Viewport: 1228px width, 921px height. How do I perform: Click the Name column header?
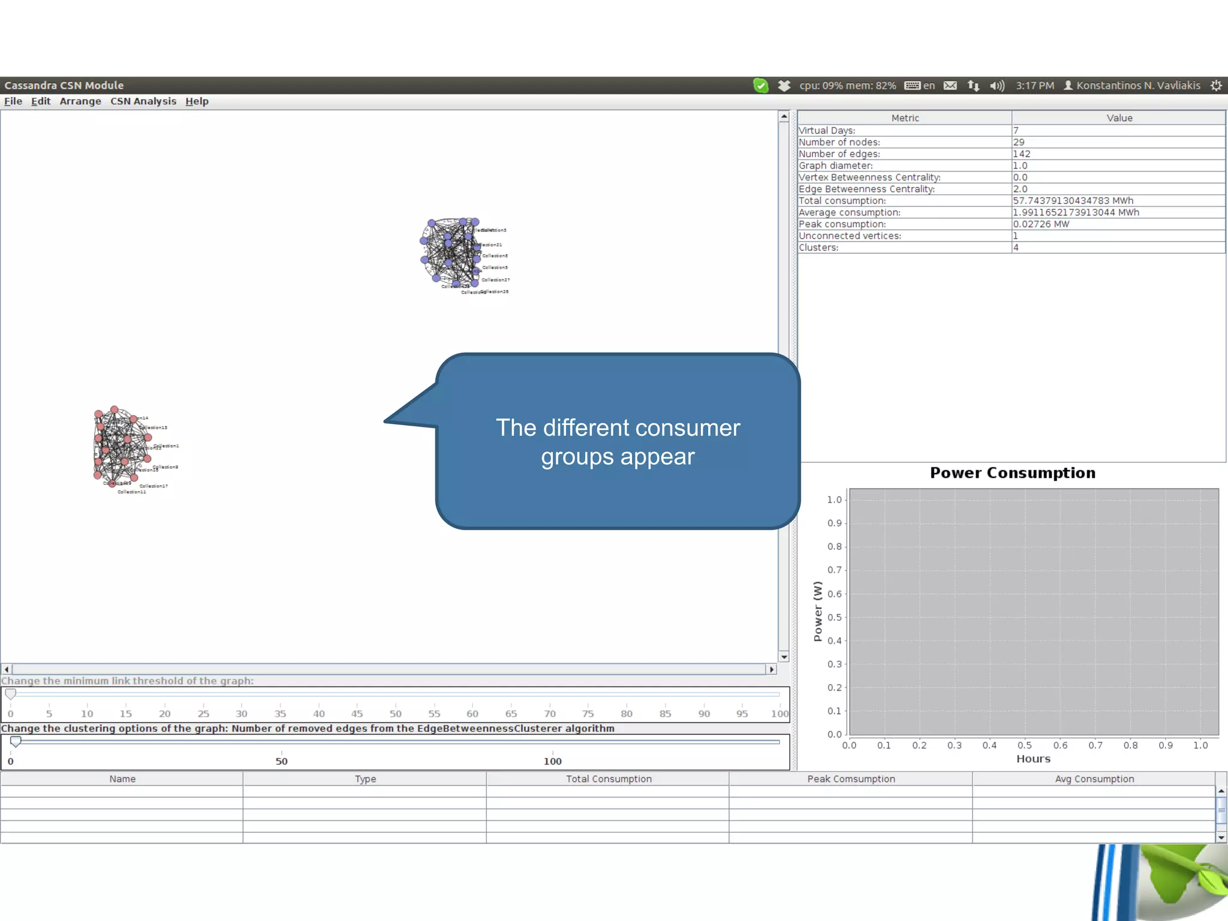pos(122,779)
